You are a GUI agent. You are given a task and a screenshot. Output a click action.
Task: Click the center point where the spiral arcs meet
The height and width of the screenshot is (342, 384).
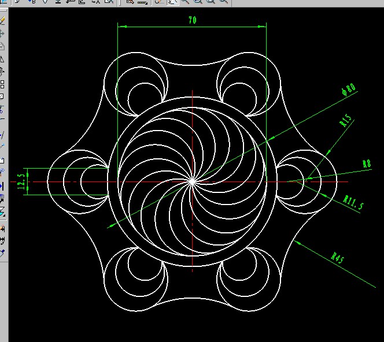click(192, 181)
